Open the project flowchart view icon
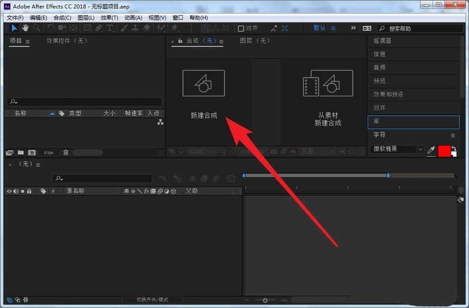This screenshot has height=308, width=469. click(160, 122)
